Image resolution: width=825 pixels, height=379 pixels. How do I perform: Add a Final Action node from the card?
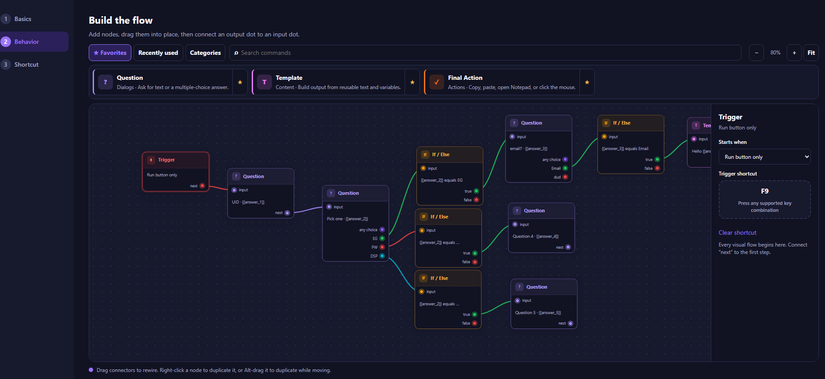(502, 82)
